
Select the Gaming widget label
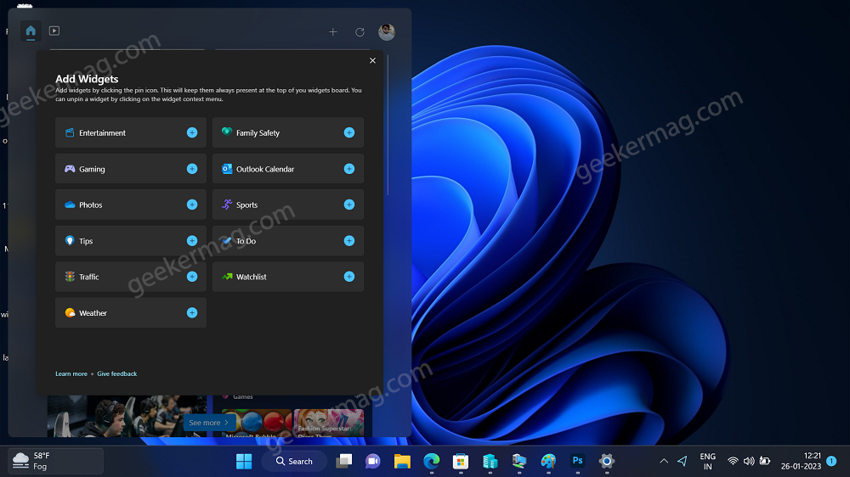point(92,169)
